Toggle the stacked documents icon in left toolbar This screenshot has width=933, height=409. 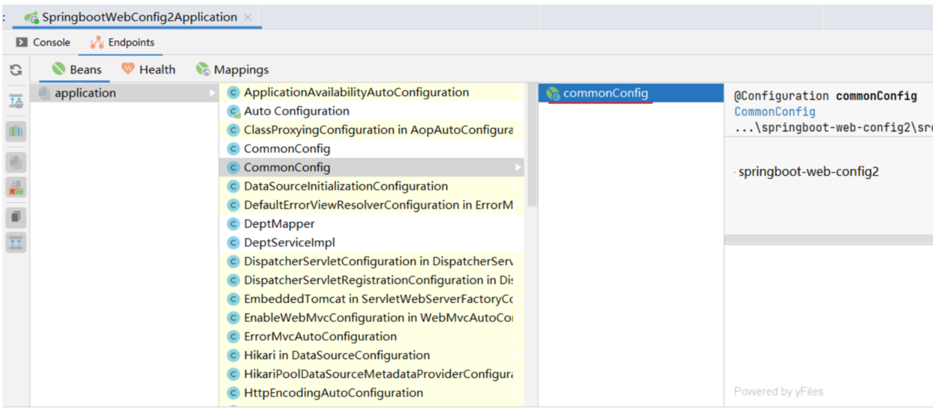coord(15,162)
